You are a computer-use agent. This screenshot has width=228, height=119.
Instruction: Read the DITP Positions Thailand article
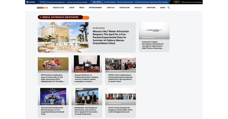tap(53, 78)
